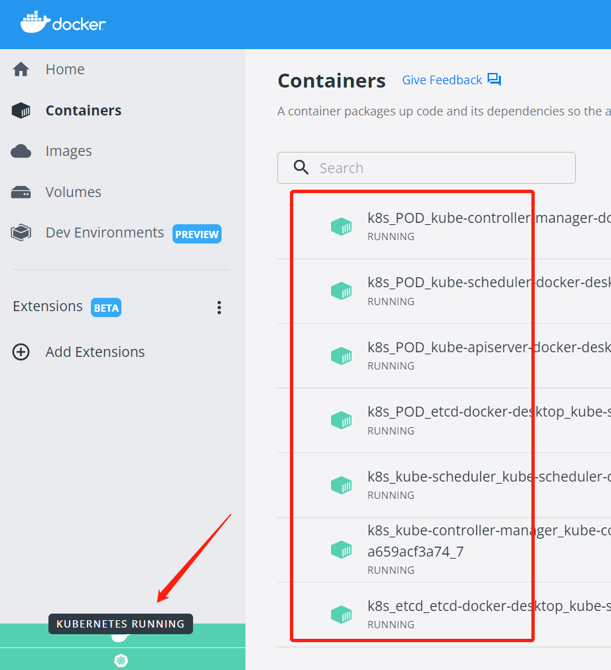Click the BETA badge next to Extensions
The width and height of the screenshot is (611, 670).
tap(106, 308)
